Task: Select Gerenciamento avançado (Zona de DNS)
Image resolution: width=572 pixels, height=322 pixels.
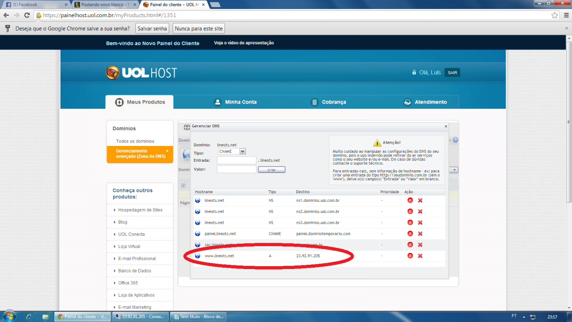Action: 140,154
